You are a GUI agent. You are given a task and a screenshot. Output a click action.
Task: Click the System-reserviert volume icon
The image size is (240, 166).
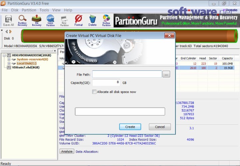pos(14,59)
